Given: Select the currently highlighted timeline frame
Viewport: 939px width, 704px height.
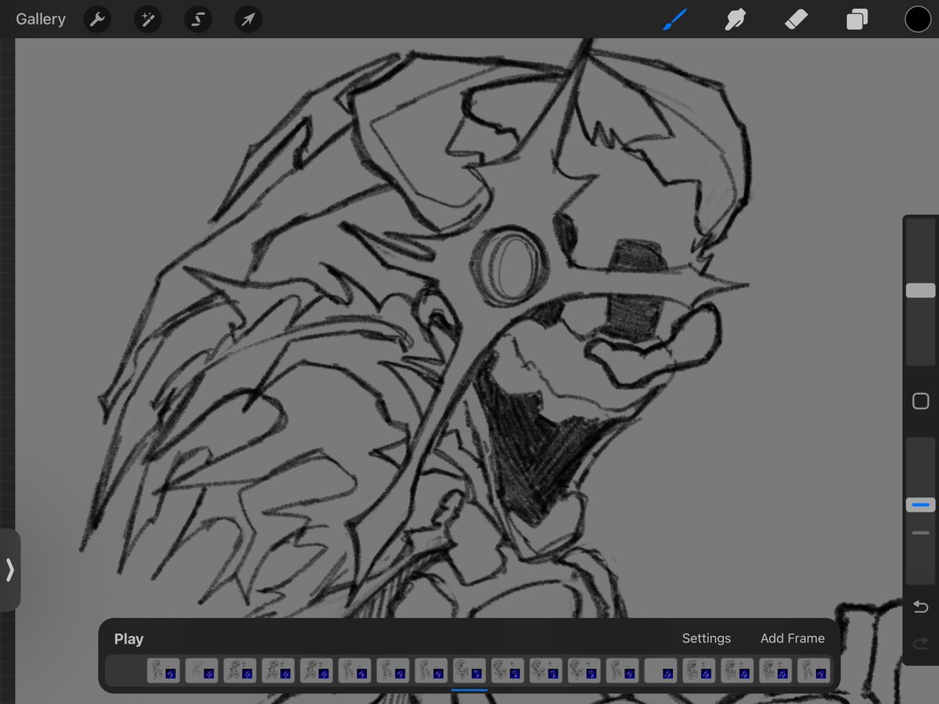Looking at the screenshot, I should pyautogui.click(x=469, y=671).
